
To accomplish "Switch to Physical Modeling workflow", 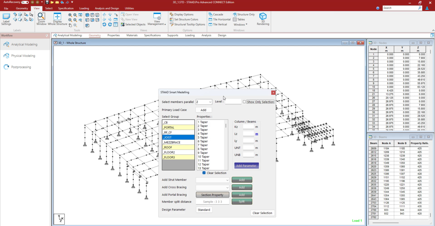I will (23, 55).
